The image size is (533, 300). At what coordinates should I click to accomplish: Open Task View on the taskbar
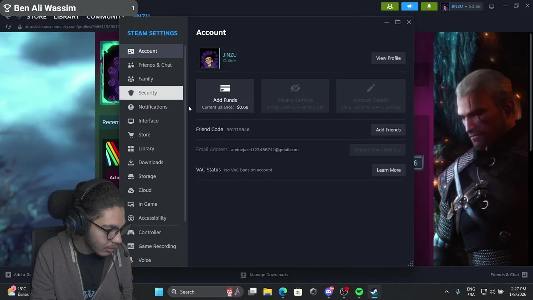click(252, 292)
